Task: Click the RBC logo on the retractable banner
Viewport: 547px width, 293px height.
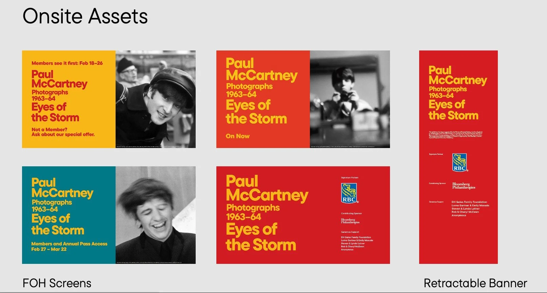Action: pyautogui.click(x=460, y=163)
